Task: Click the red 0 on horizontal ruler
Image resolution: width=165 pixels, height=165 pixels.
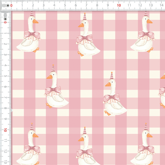Action: 11,5
